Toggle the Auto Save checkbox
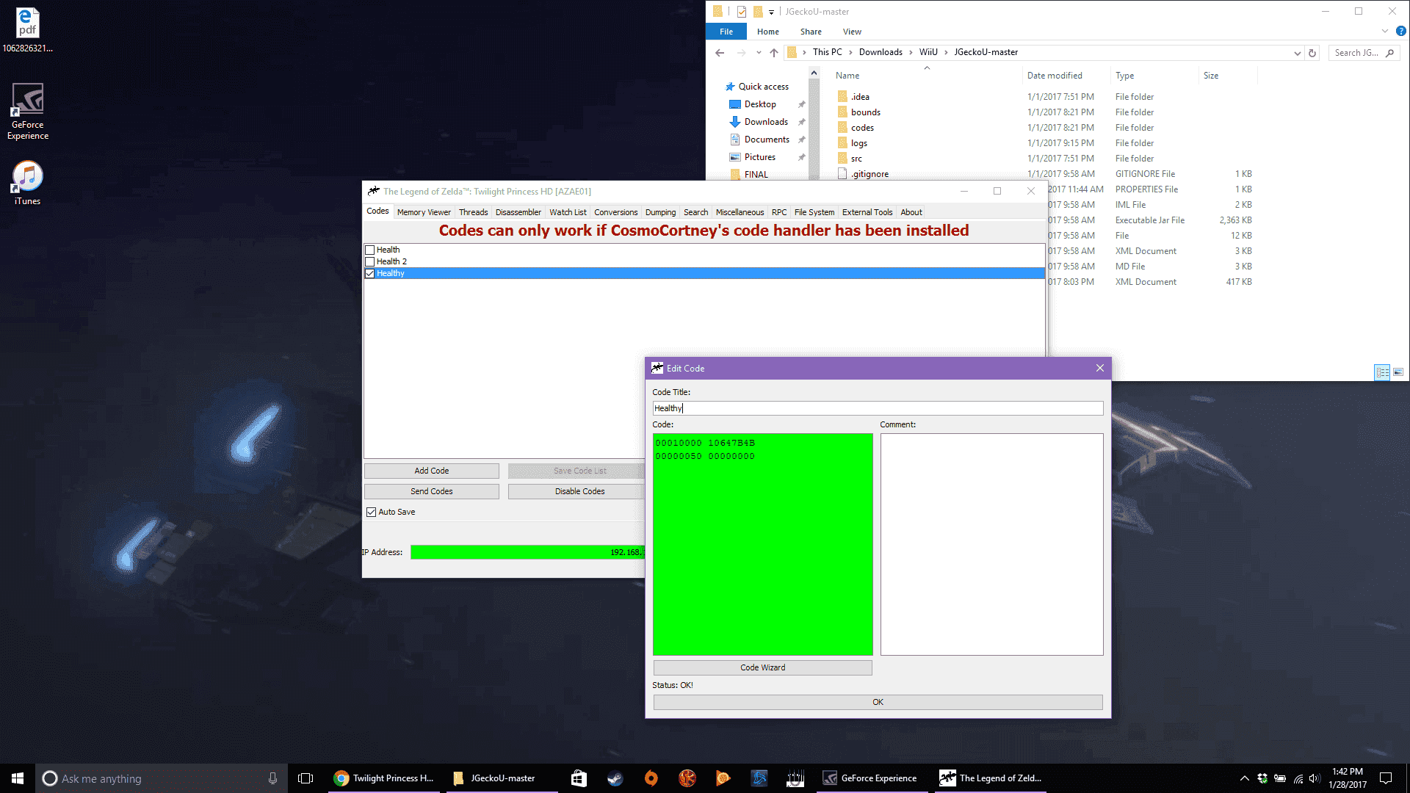Viewport: 1410px width, 793px height. point(372,513)
